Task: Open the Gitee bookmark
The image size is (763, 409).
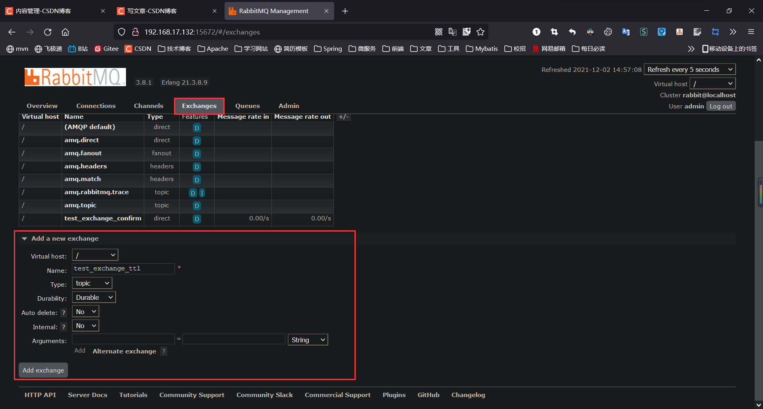Action: coord(107,49)
